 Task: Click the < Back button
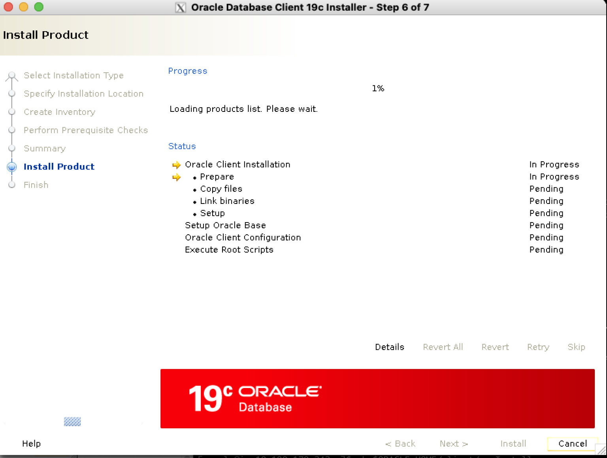(400, 443)
